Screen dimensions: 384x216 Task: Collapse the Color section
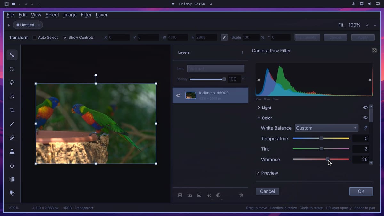(259, 118)
